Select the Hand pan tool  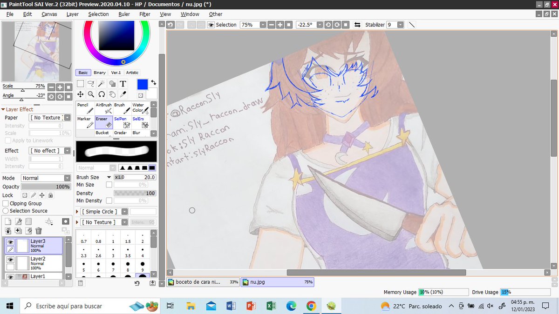pyautogui.click(x=112, y=94)
